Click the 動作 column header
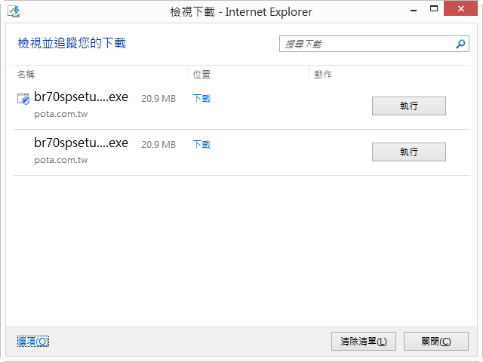Screen dimensions: 483x362 [x=323, y=74]
